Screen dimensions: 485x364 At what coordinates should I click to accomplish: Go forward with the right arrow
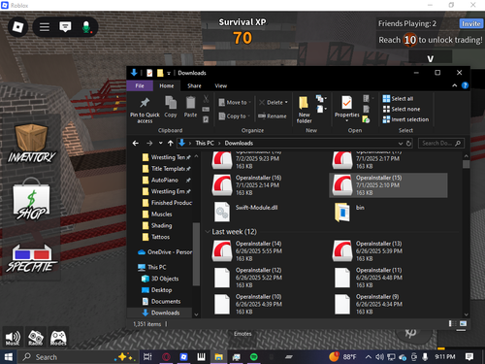point(149,143)
